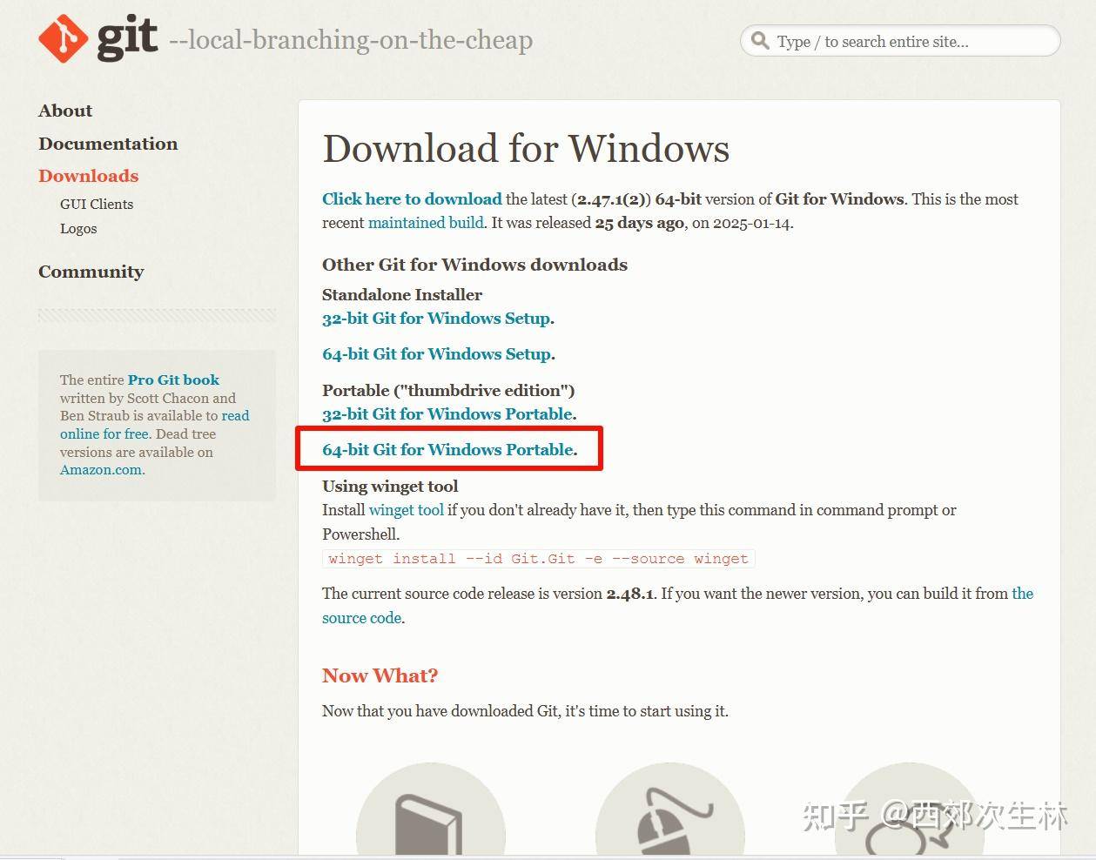Click the Now What? heading

click(380, 675)
